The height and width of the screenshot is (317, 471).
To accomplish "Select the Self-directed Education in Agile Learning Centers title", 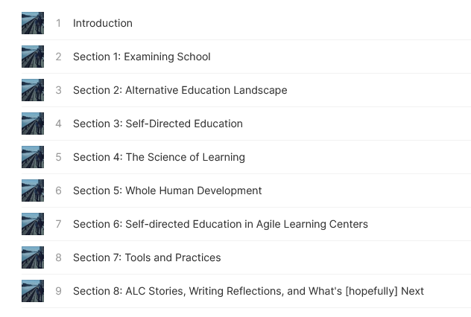I will [221, 224].
